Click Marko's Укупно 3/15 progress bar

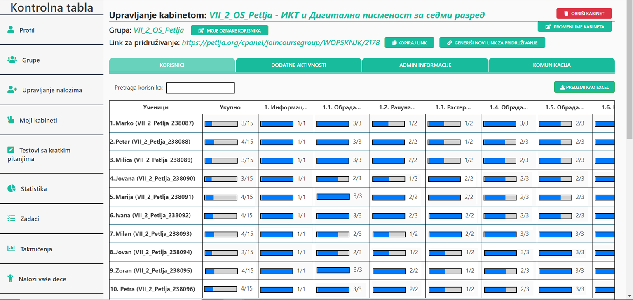coord(221,123)
